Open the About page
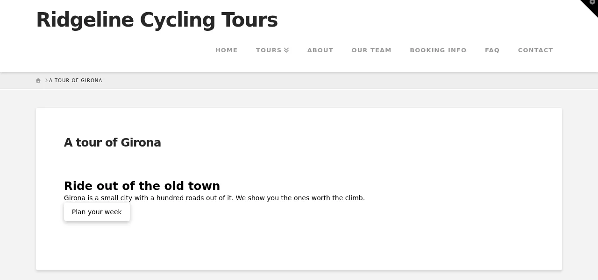This screenshot has height=280, width=598. 320,50
